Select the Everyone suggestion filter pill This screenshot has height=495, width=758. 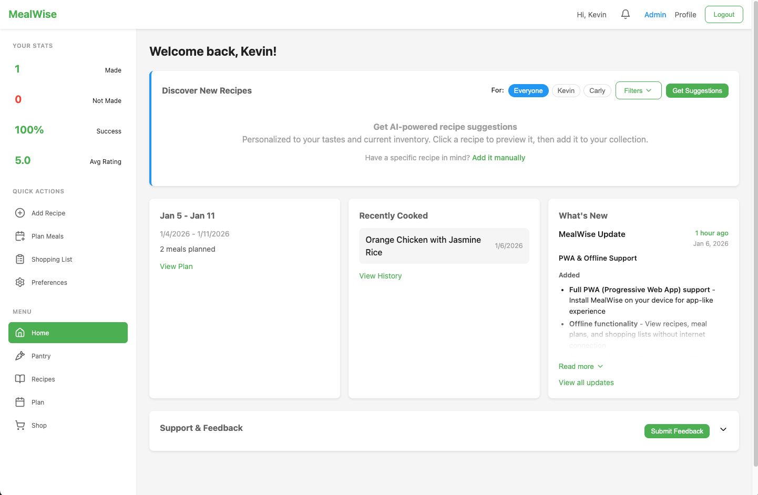(528, 90)
